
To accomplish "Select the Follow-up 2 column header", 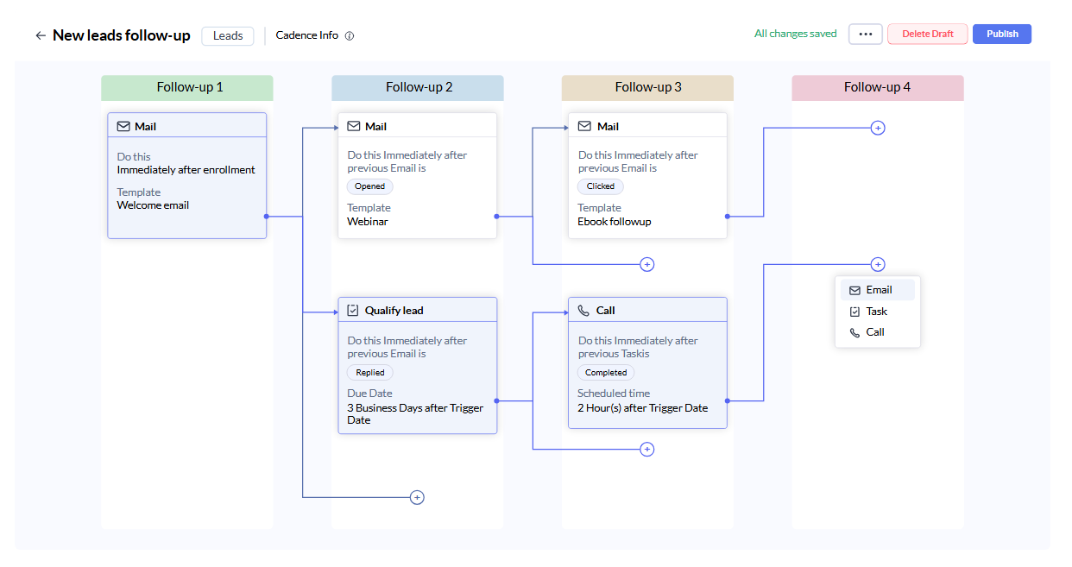I will (x=418, y=87).
